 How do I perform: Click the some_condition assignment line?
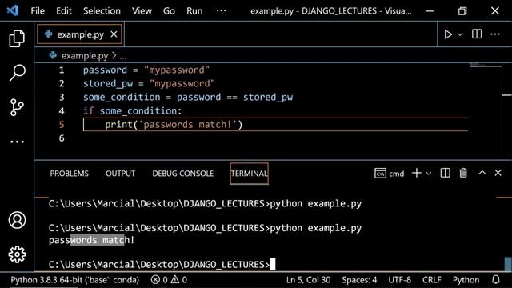click(x=188, y=98)
